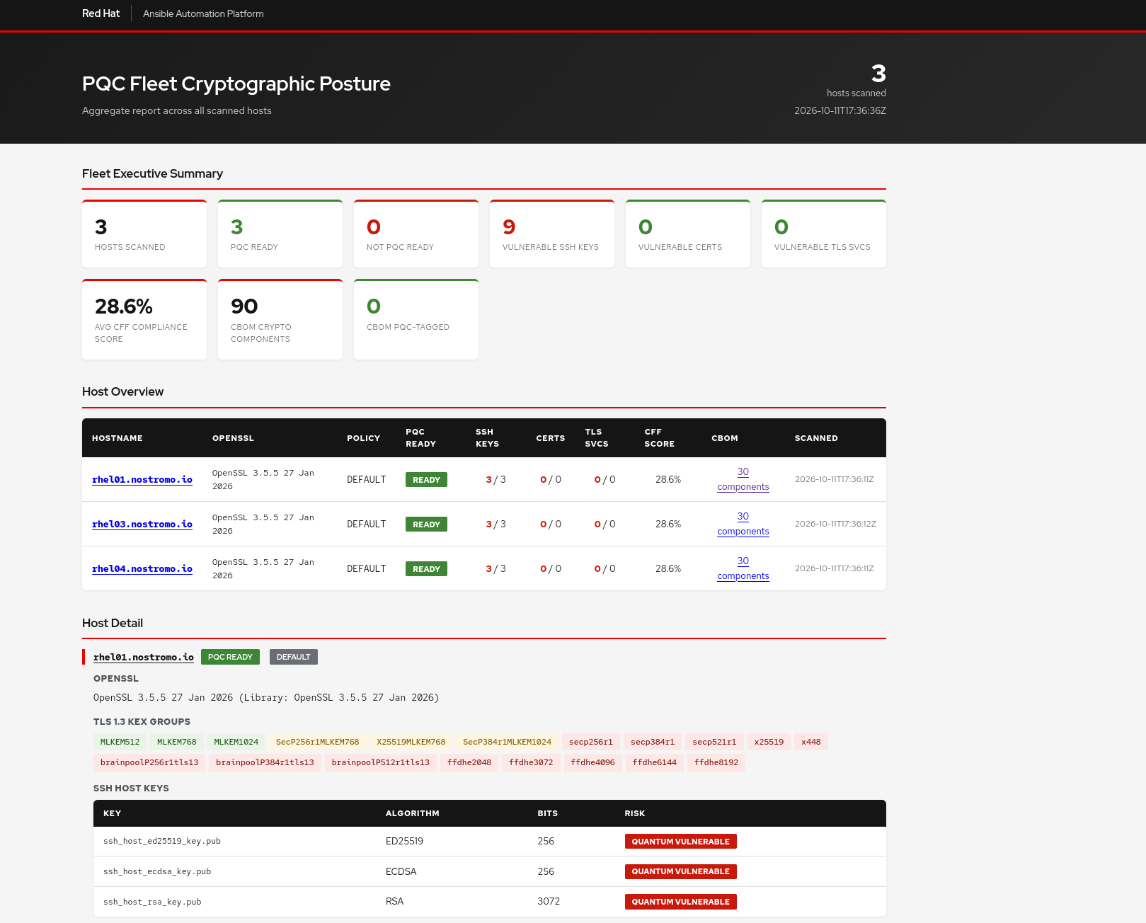Click the MLKEM768 KEX group tag

pyautogui.click(x=177, y=742)
